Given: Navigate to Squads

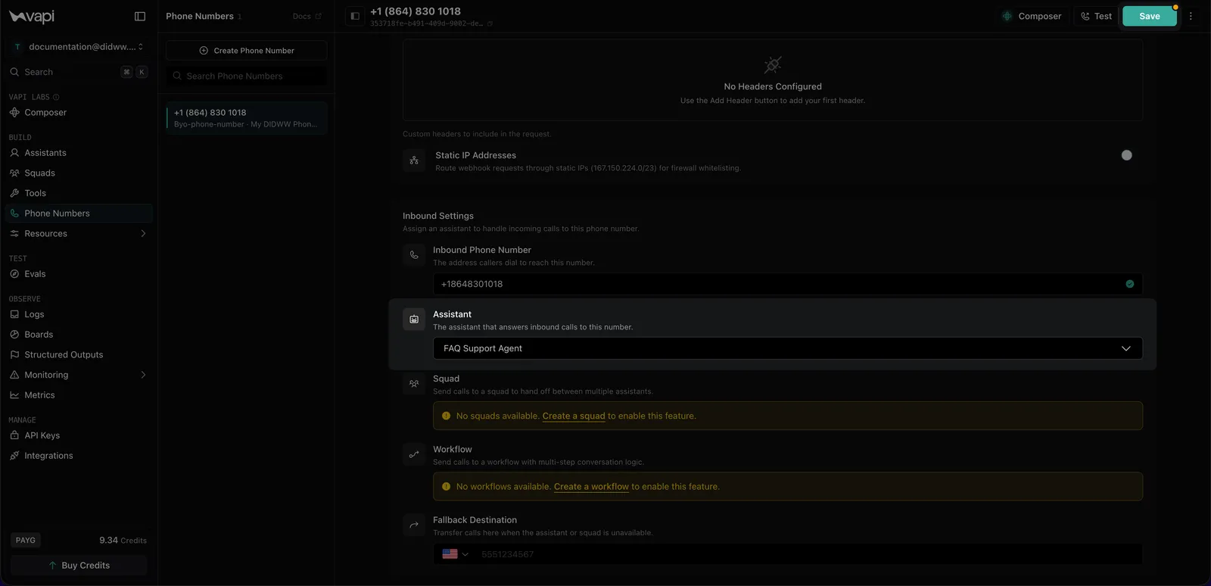Looking at the screenshot, I should tap(79, 173).
